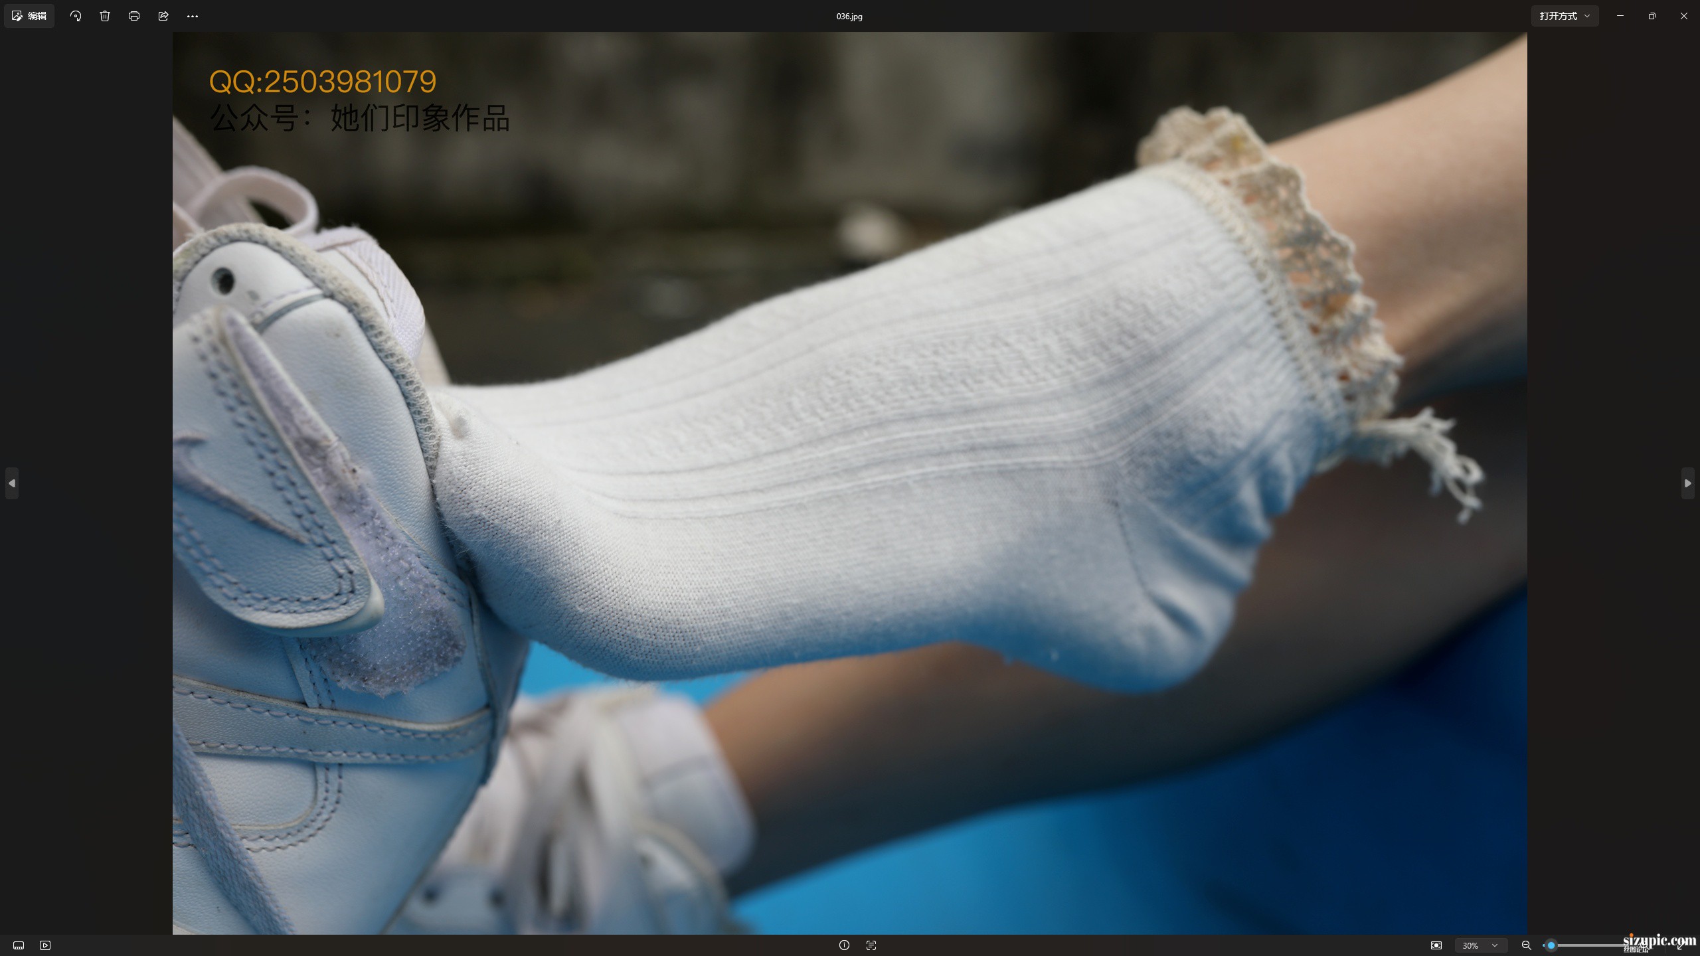This screenshot has height=956, width=1700.
Task: Click the 036.jpg title text
Action: coord(849,17)
